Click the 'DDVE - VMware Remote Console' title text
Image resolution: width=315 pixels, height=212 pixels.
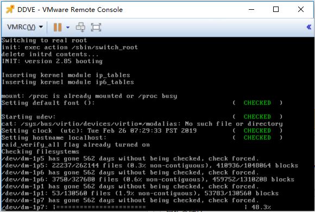70,9
